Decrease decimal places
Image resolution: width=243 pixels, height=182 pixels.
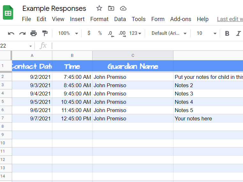111,34
